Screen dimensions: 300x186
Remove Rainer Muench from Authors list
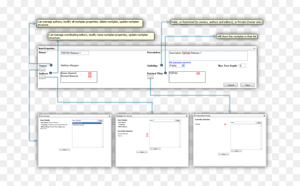pos(90,73)
